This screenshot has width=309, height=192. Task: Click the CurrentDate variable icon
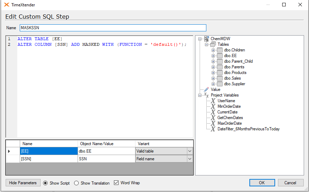213,112
